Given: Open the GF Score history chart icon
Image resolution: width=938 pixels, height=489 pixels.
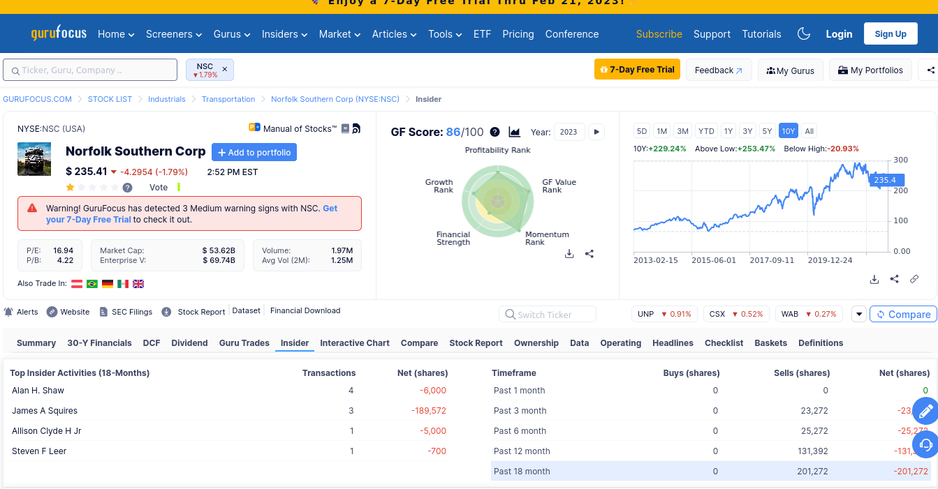Looking at the screenshot, I should pyautogui.click(x=515, y=132).
